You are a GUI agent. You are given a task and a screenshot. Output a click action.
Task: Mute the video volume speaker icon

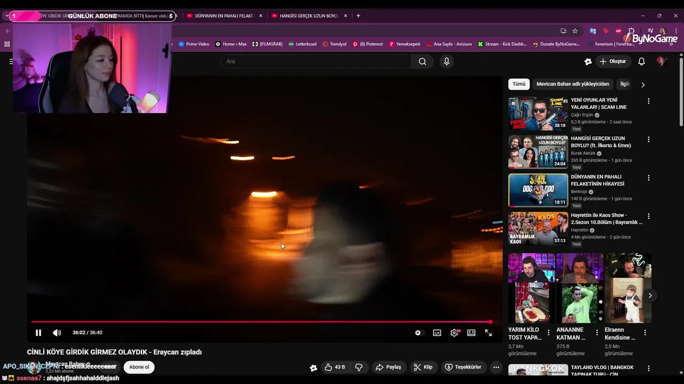[57, 333]
